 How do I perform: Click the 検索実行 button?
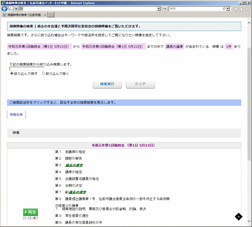(x=107, y=84)
